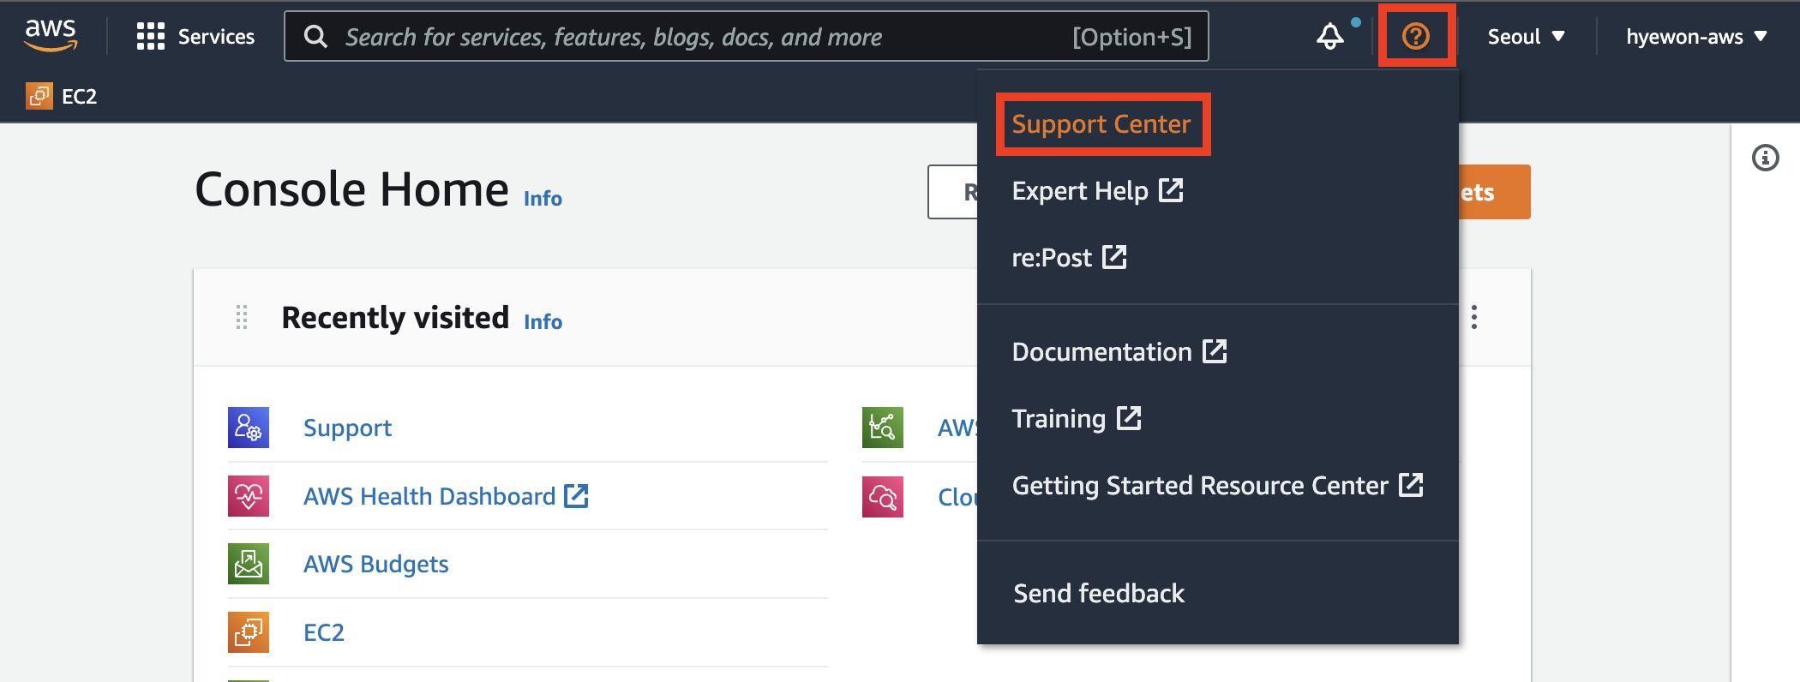1800x682 pixels.
Task: Click the external link icon next to Expert Help
Action: pyautogui.click(x=1171, y=190)
